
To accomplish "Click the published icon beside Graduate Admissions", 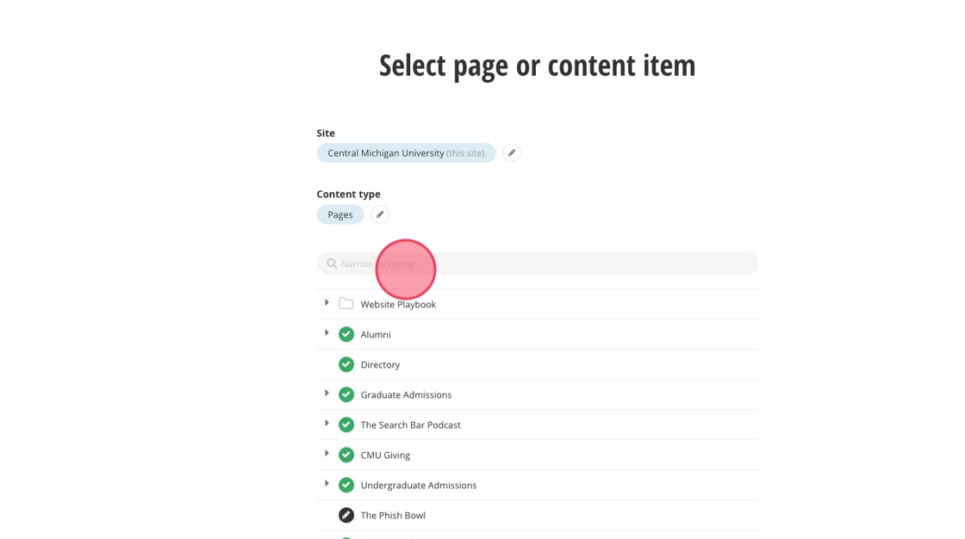I will 346,394.
